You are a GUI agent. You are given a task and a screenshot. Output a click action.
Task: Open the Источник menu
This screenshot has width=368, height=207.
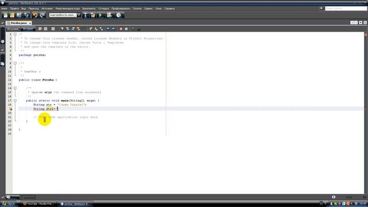[x=47, y=9]
